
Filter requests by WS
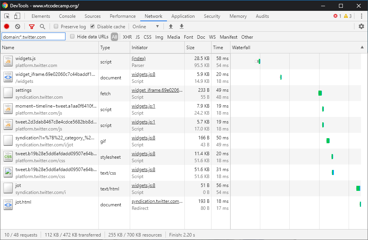coord(212,37)
